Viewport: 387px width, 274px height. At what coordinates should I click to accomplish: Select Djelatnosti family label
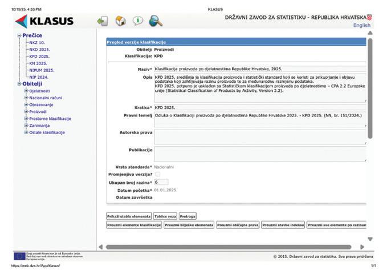pos(39,91)
